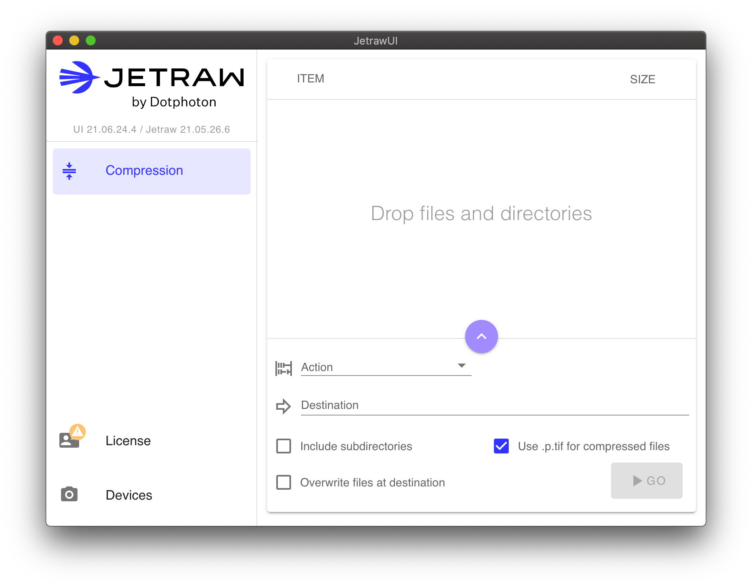Enable Include subdirectories checkbox
The image size is (752, 587).
284,446
